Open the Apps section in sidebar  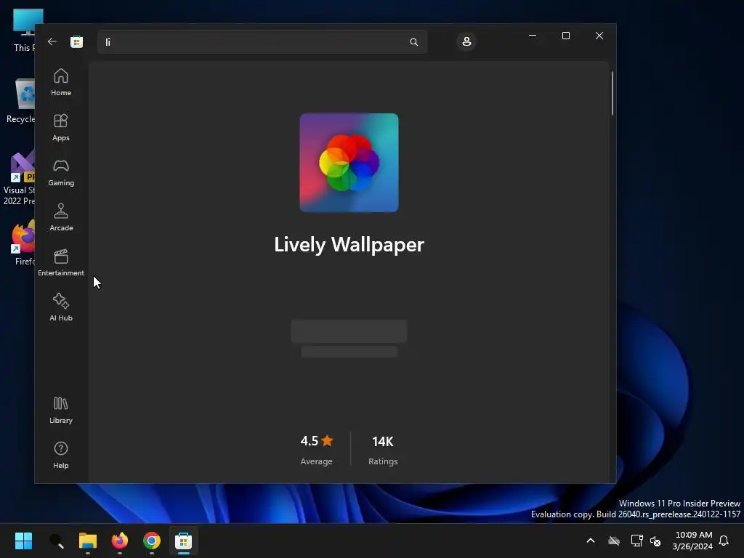61,128
